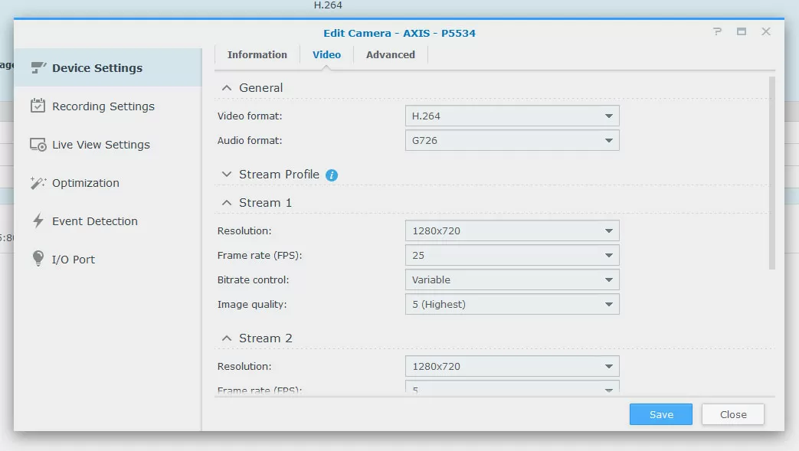Open Stream 1 Frame rate dropdown
Viewport: 799px width, 451px height.
pyautogui.click(x=512, y=255)
